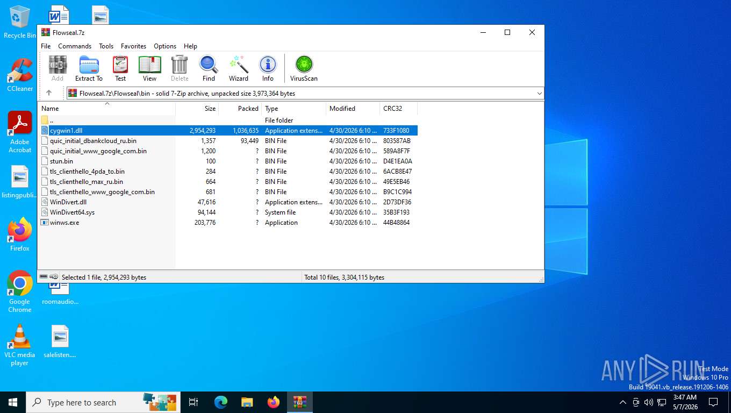
Task: Launch the Wizard tool
Action: (239, 68)
